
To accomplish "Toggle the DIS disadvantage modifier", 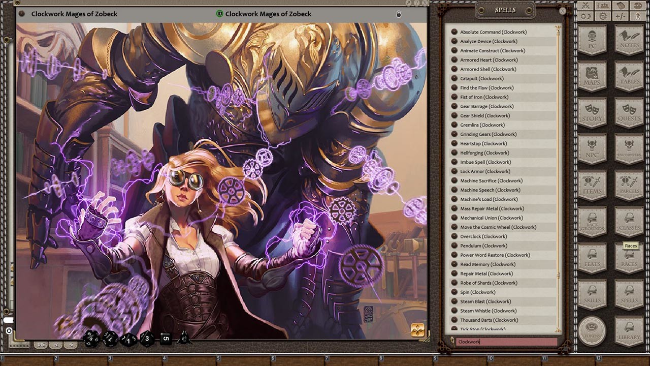I will coord(41,345).
